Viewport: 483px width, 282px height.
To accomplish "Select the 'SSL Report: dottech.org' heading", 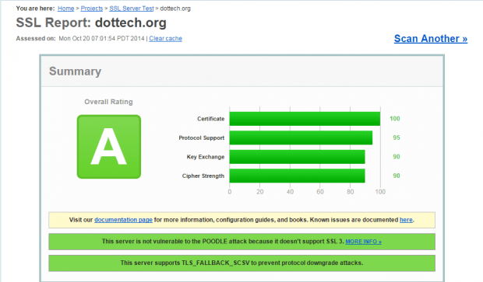I will (91, 23).
